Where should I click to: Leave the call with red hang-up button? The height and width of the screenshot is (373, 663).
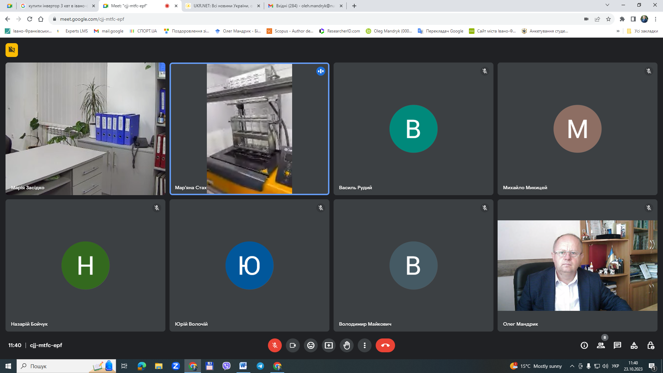(385, 345)
